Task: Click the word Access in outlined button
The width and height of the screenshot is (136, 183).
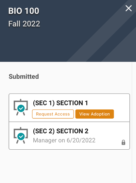Action: click(62, 114)
